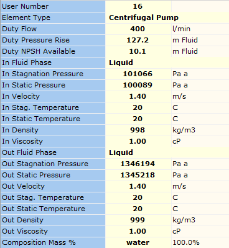The width and height of the screenshot is (229, 248).
Task: Click the 'Out Fluid Phase' label
Action: point(29,152)
